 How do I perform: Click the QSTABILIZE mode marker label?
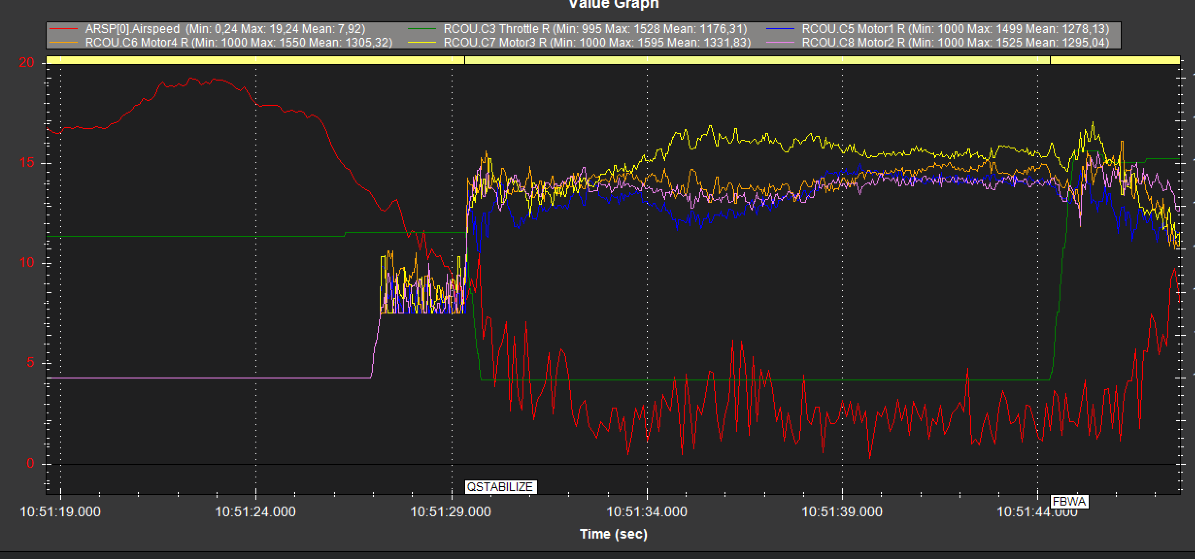(x=500, y=487)
